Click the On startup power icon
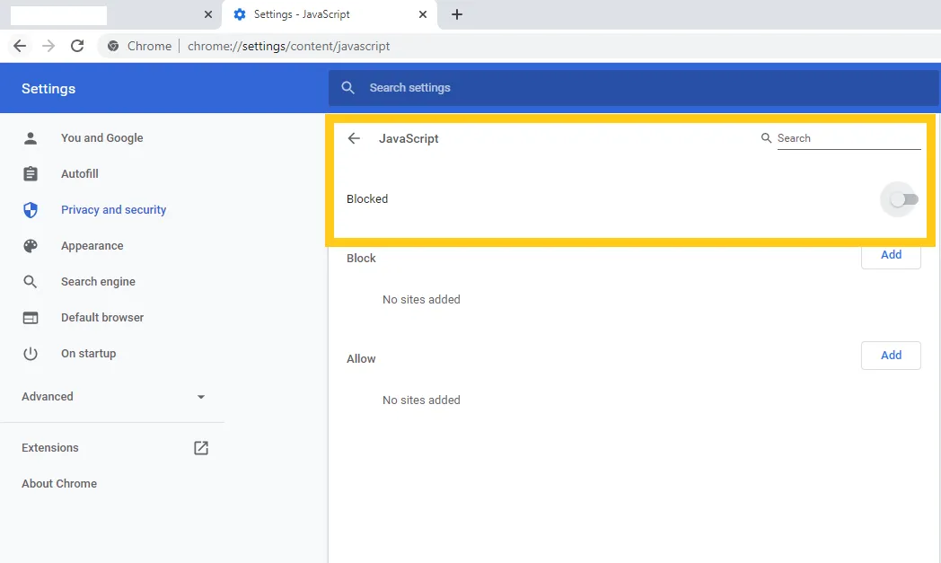The image size is (941, 563). (x=31, y=354)
